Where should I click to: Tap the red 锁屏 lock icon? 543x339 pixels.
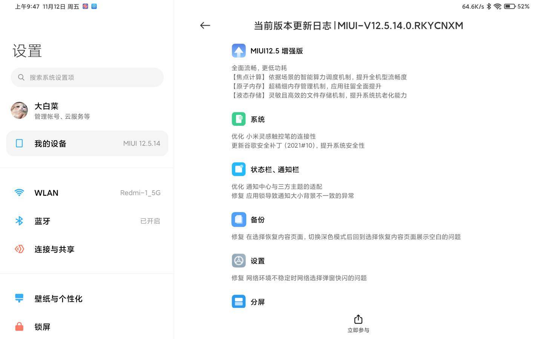coord(19,327)
